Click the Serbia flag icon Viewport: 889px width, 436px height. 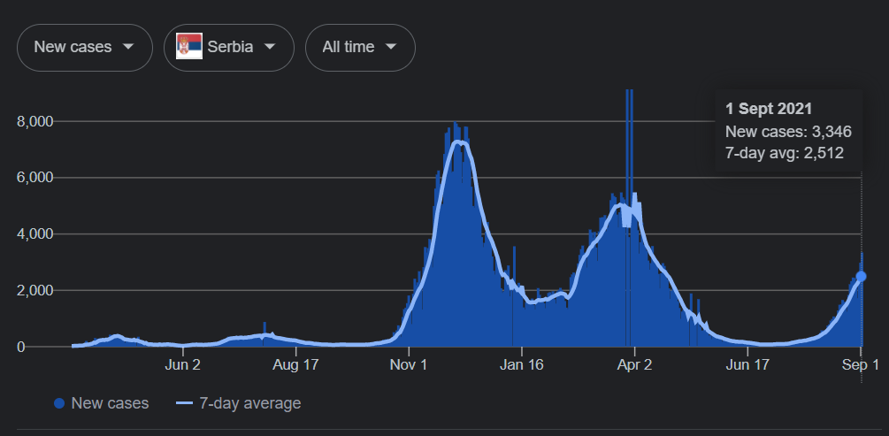coord(188,47)
